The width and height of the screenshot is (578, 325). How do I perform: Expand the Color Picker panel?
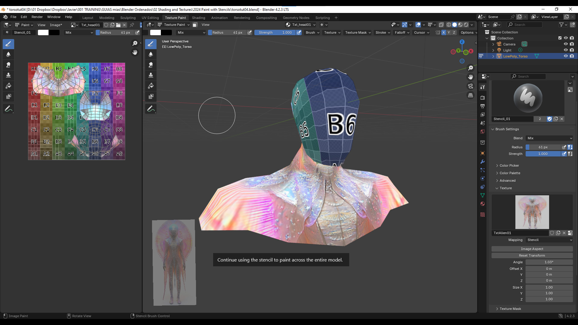click(509, 166)
